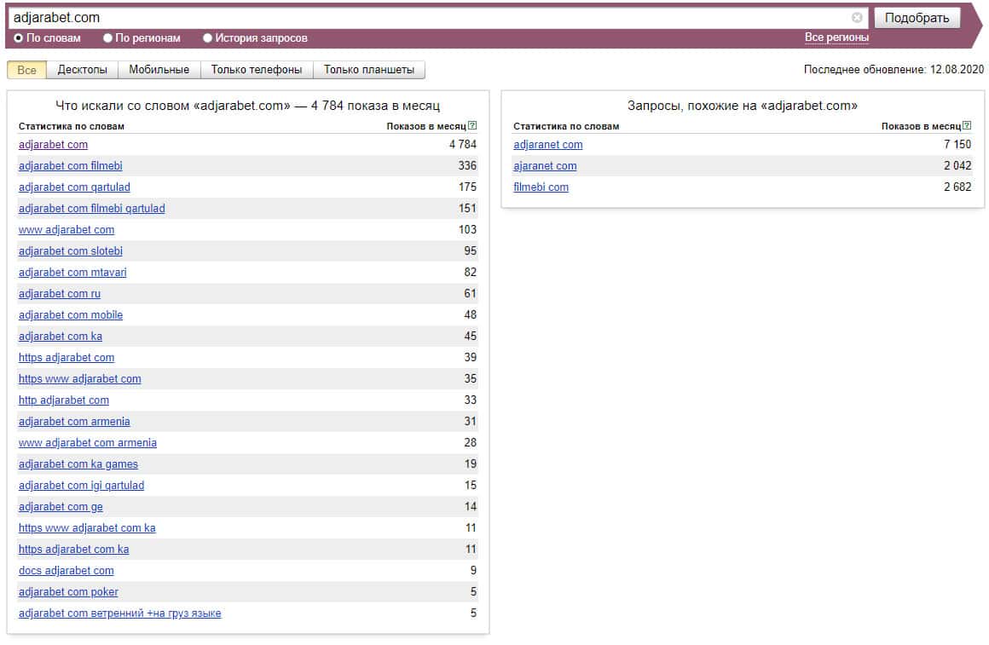
Task: Click help icon in similar queries panel header
Action: click(x=967, y=126)
